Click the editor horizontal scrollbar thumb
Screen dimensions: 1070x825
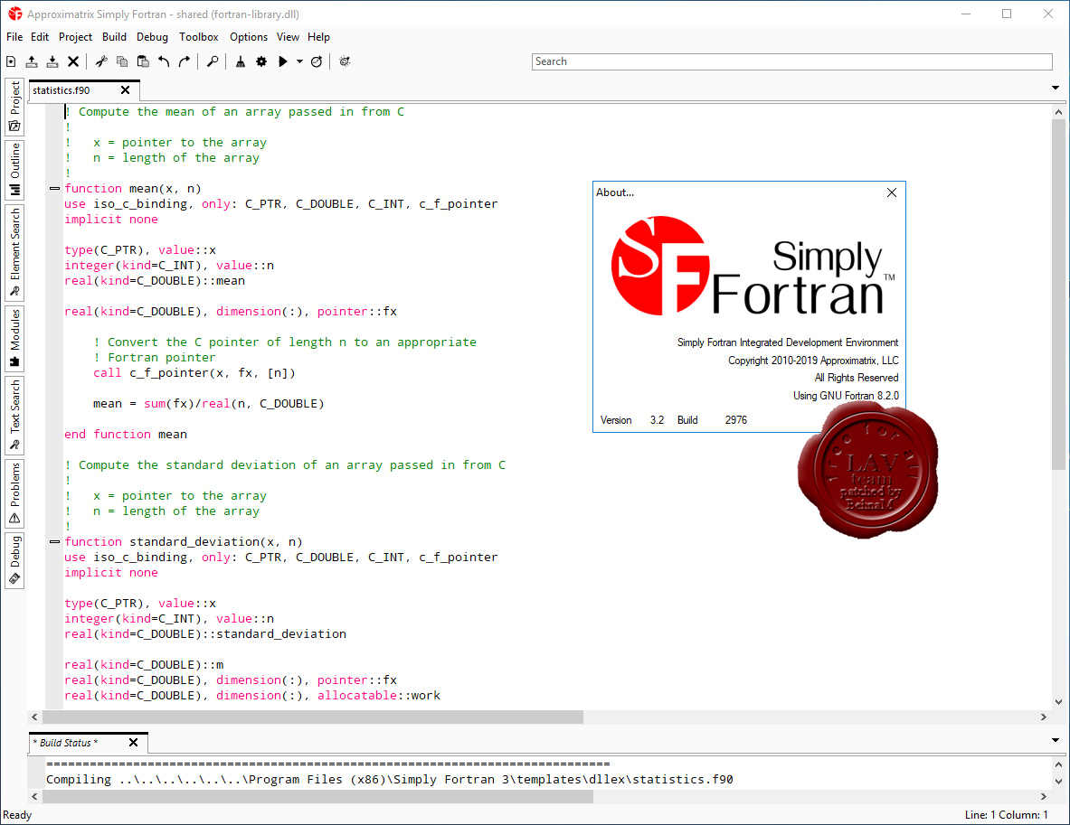[x=313, y=717]
